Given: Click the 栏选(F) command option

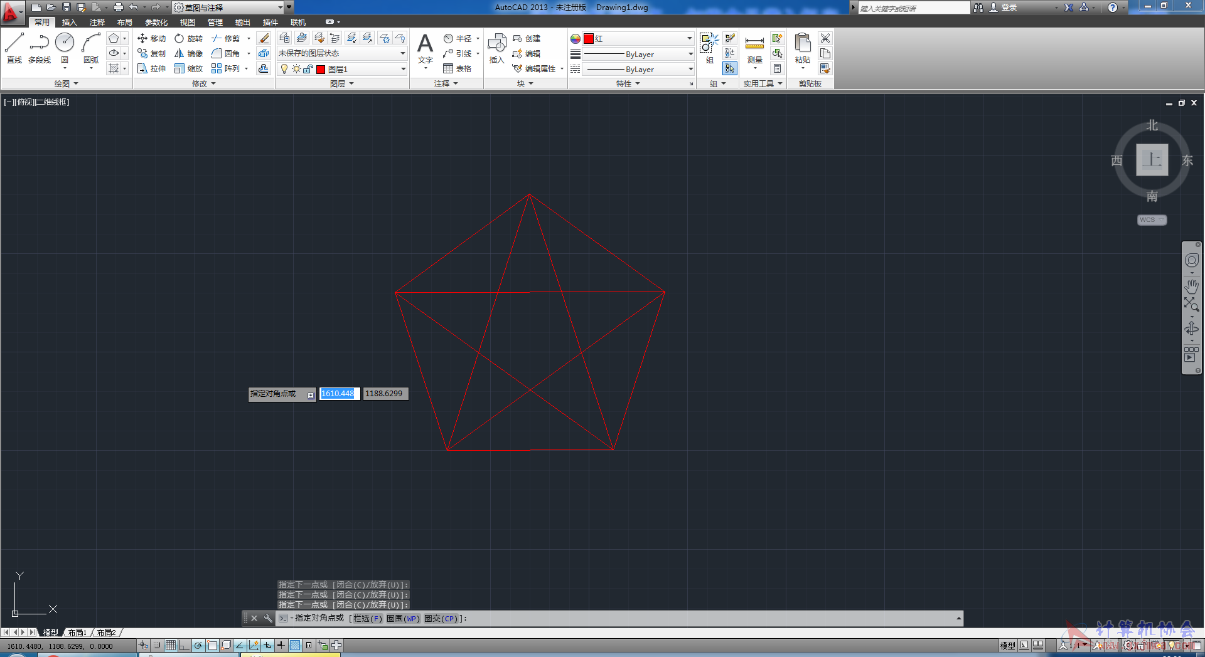Looking at the screenshot, I should 367,618.
